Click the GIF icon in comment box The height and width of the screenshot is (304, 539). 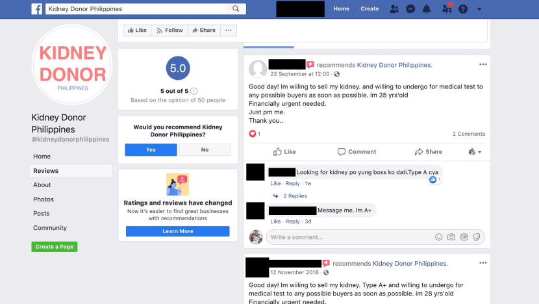pos(464,237)
